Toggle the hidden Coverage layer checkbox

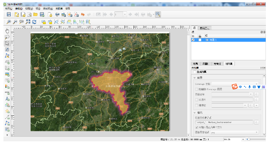[197, 89]
